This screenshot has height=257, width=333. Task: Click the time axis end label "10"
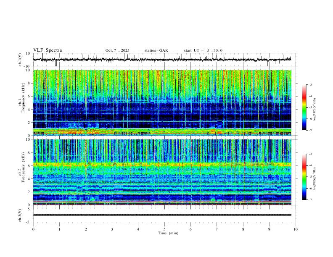point(296,229)
